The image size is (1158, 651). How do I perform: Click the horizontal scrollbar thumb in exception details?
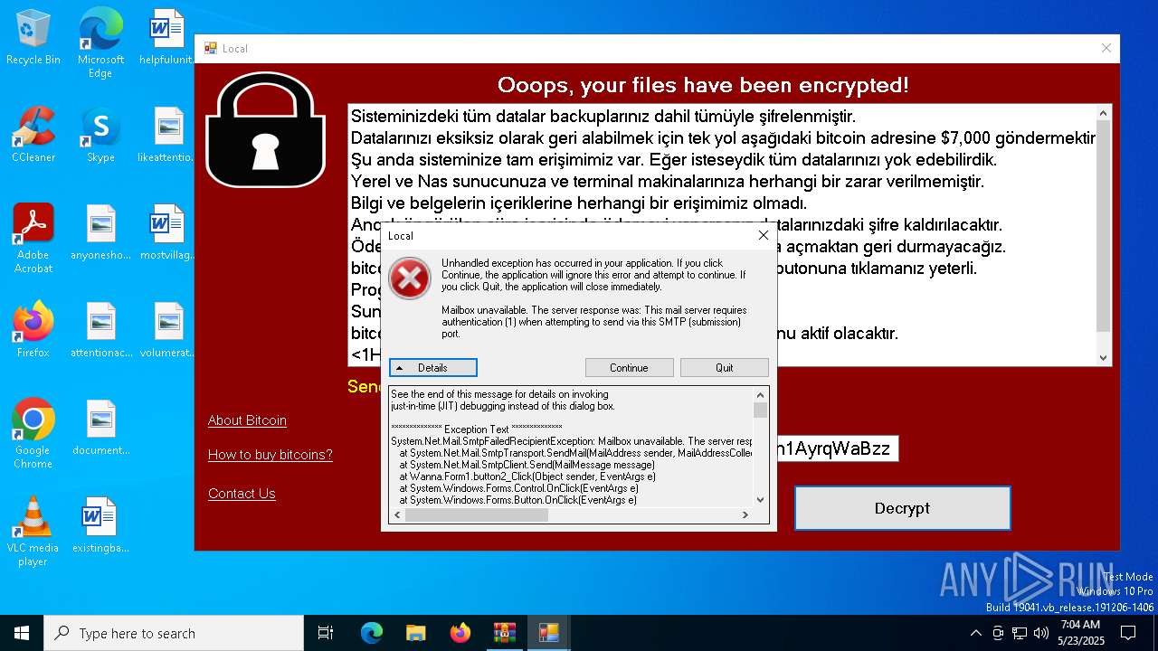477,515
